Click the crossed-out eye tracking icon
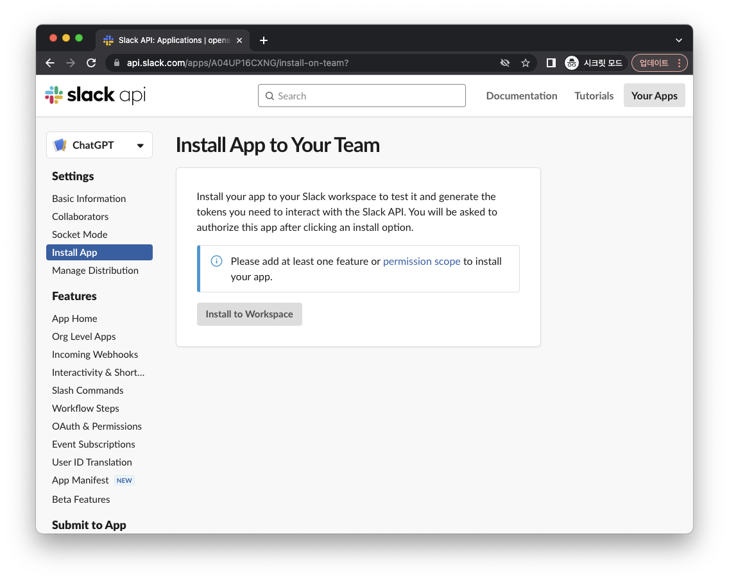The width and height of the screenshot is (729, 581). click(505, 63)
